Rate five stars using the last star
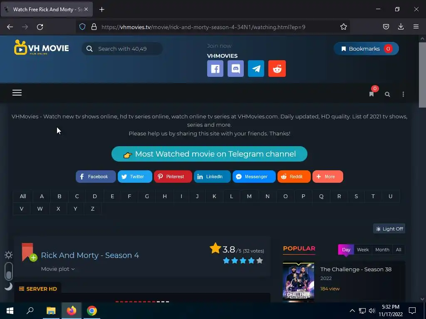Viewport: 426px width, 319px height. tap(260, 261)
